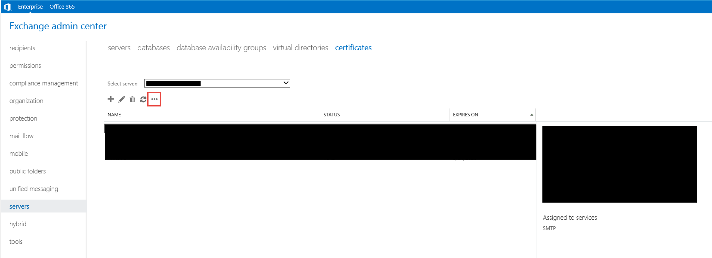Click the SMTP assigned service text
Screen dimensions: 712x258
(549, 228)
